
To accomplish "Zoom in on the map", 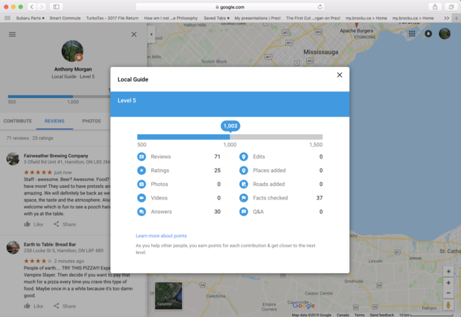I will pos(448,283).
